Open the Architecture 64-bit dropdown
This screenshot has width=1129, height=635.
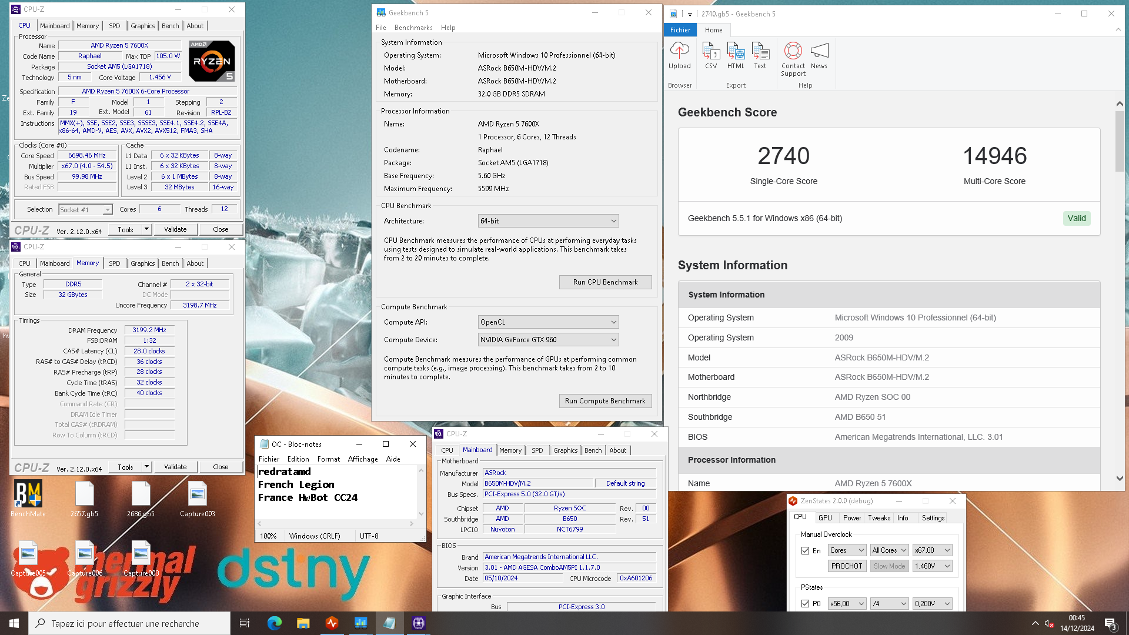pos(548,221)
